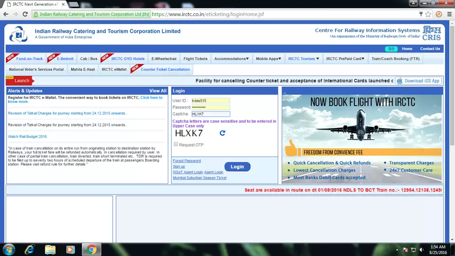This screenshot has height=256, width=455.
Task: Click 'Click here to know more' e-Wallet link
Action: 151,98
